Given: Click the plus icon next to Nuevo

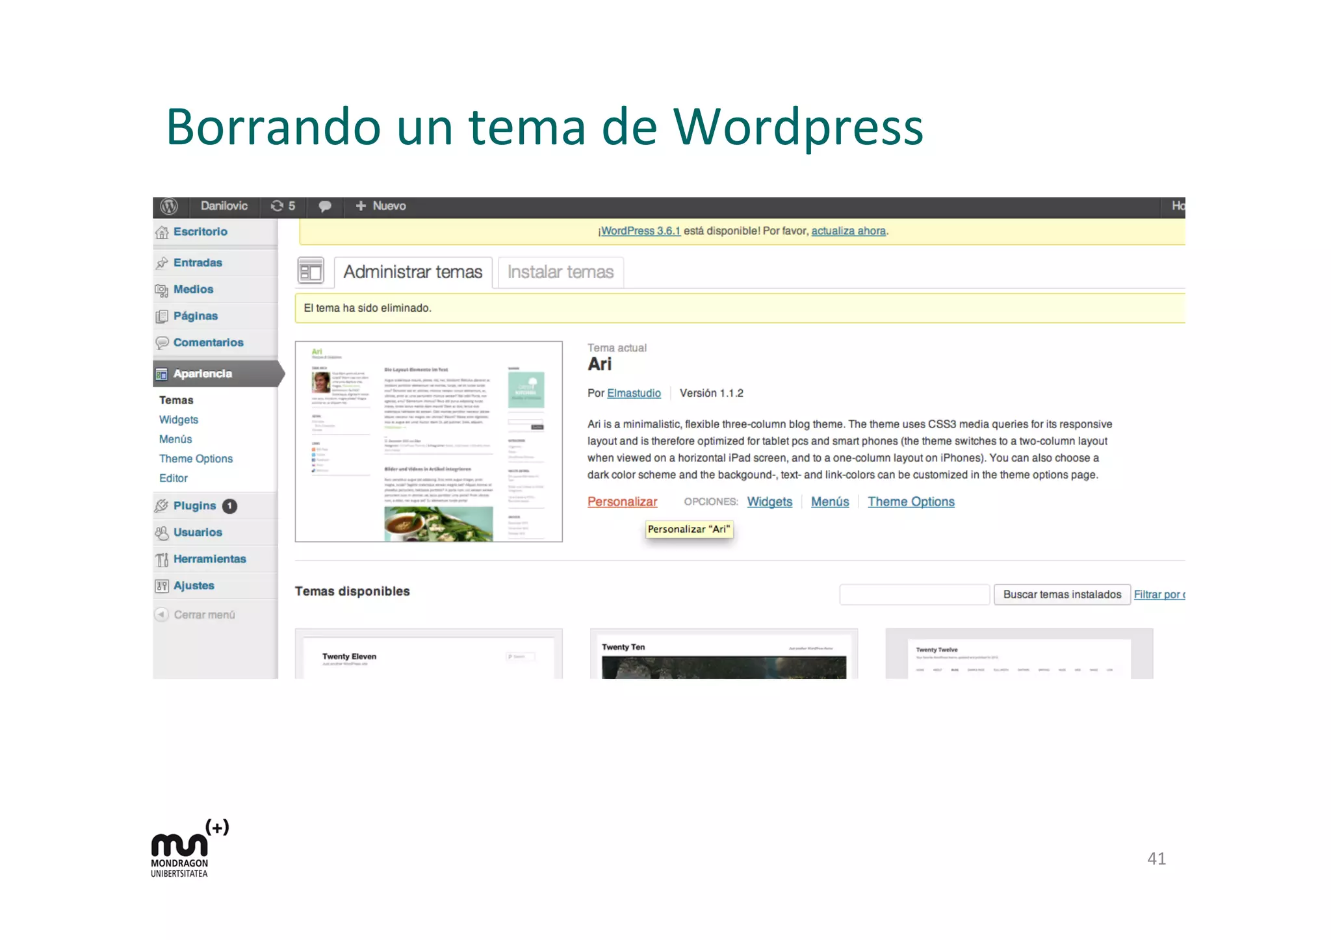Looking at the screenshot, I should point(361,206).
